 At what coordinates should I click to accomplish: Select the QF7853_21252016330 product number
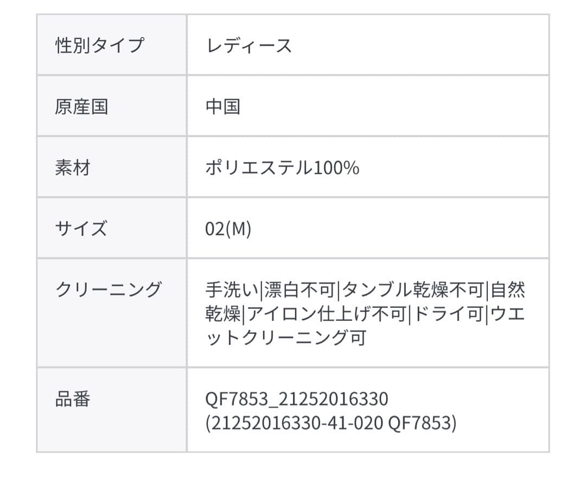(x=297, y=399)
